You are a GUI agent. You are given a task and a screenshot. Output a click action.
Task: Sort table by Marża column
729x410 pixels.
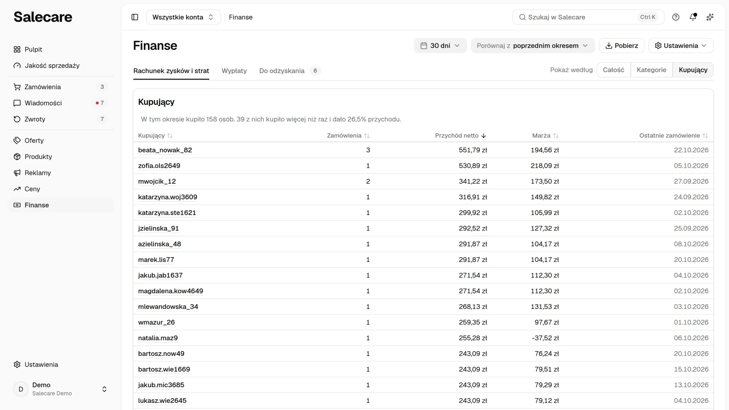(x=545, y=136)
